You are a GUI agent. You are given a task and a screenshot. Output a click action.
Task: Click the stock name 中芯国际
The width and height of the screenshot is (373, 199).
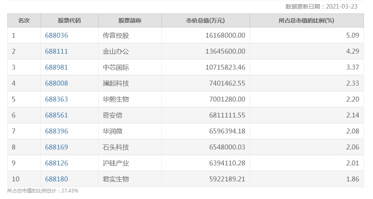click(116, 68)
